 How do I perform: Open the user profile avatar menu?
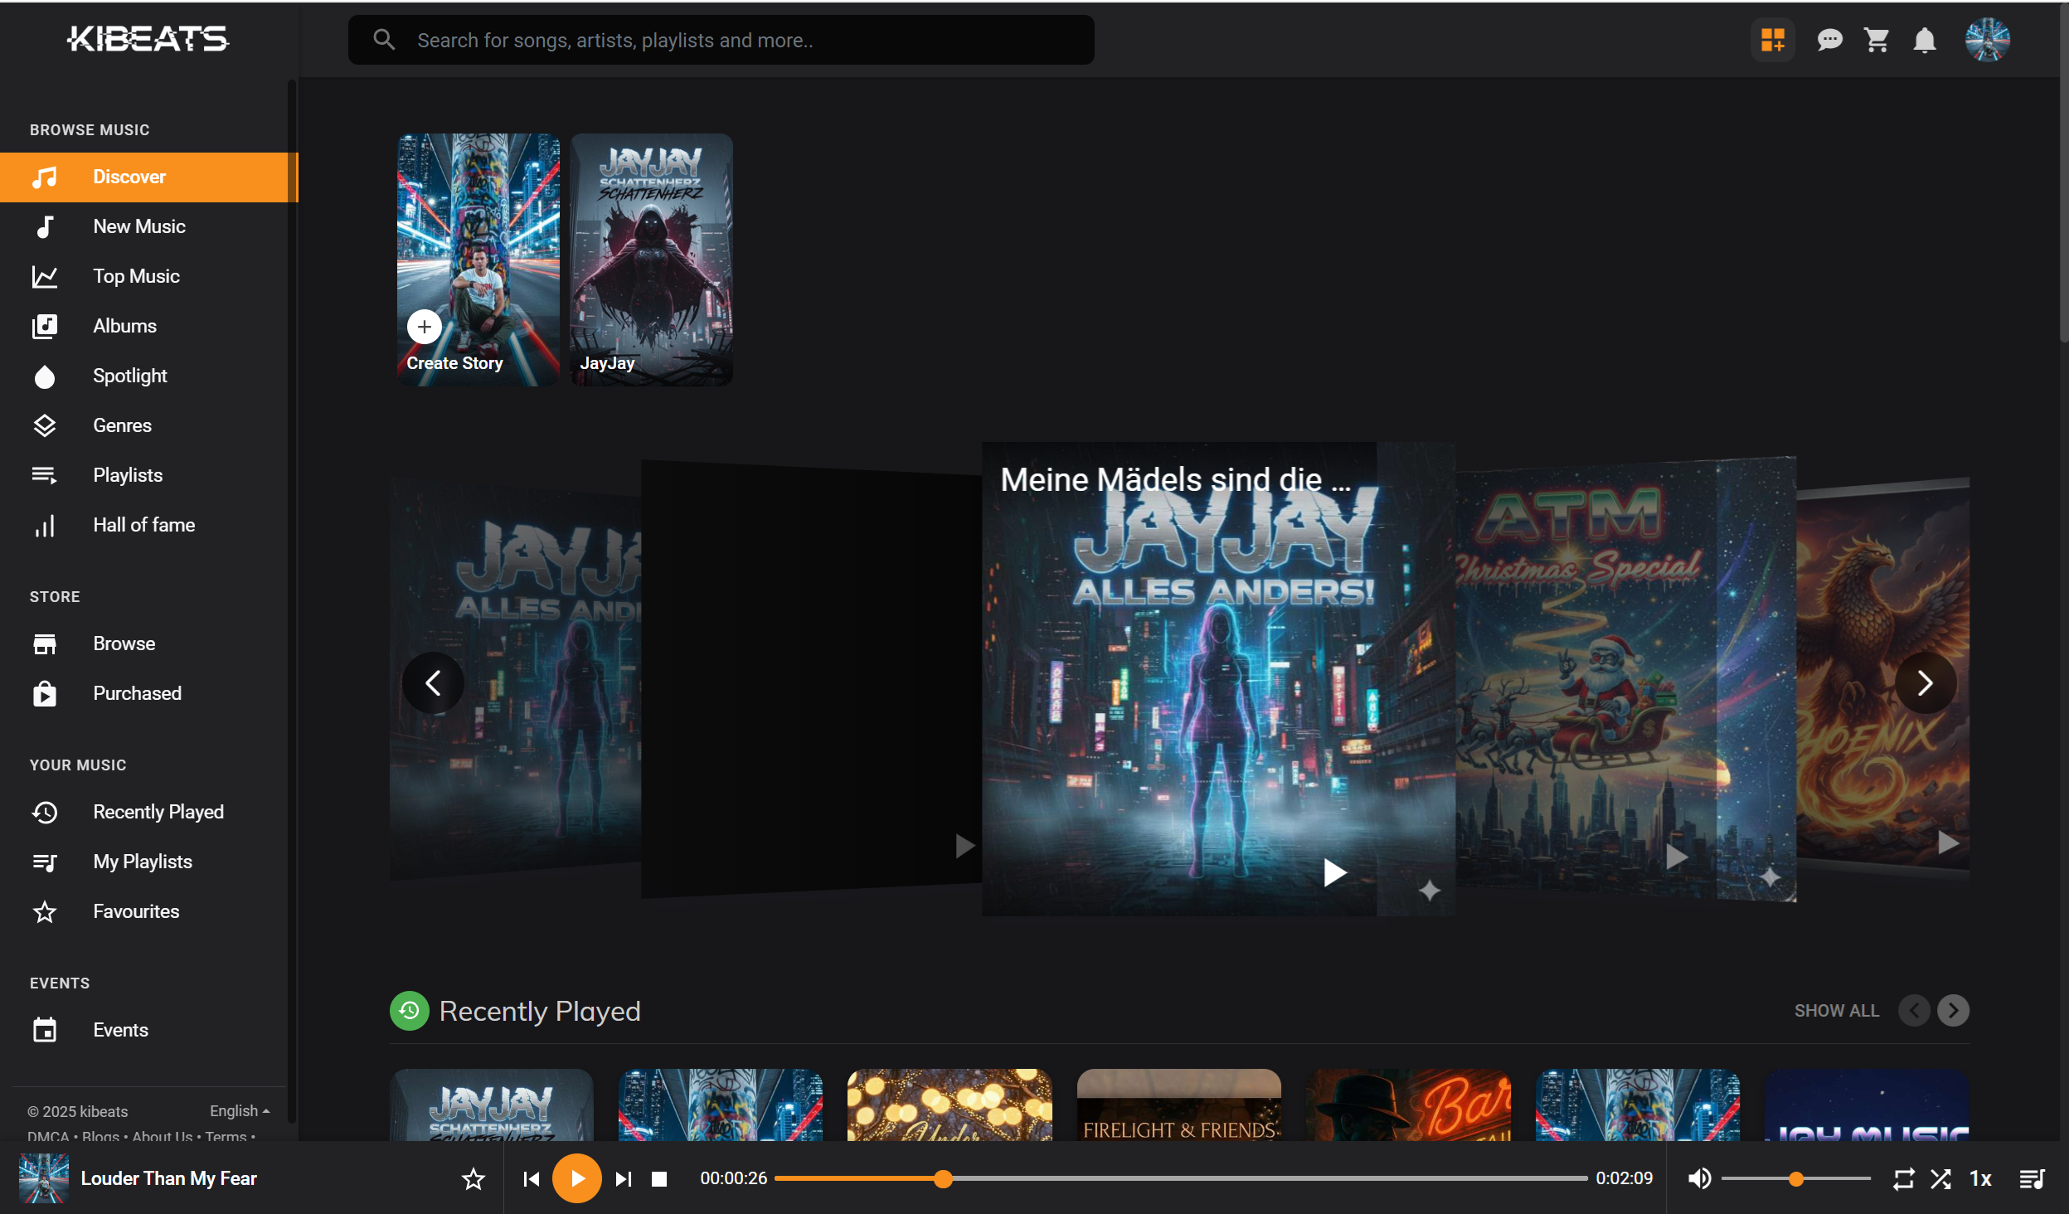1987,40
